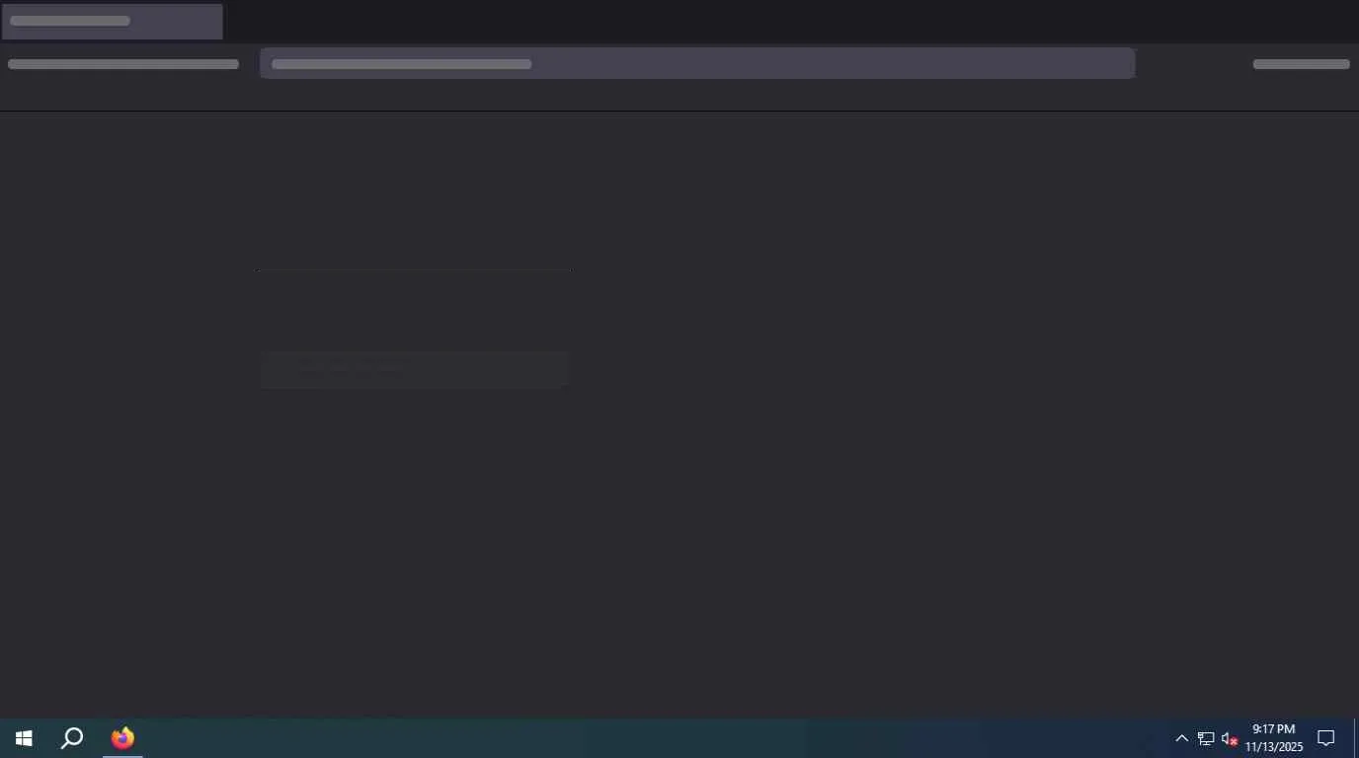Select the loading placeholder browser tab

[x=113, y=22]
